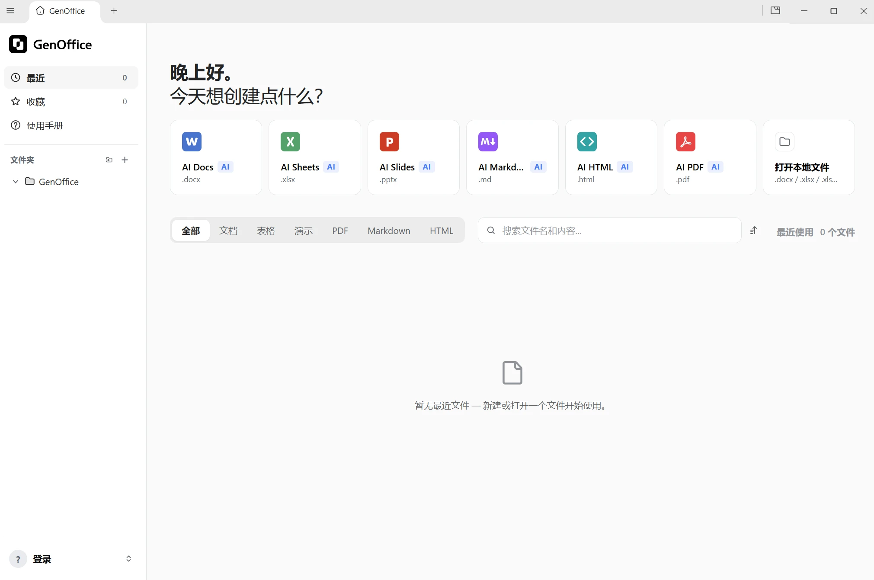Switch to the PDF filter tab
Screen dimensions: 874x580
[340, 231]
